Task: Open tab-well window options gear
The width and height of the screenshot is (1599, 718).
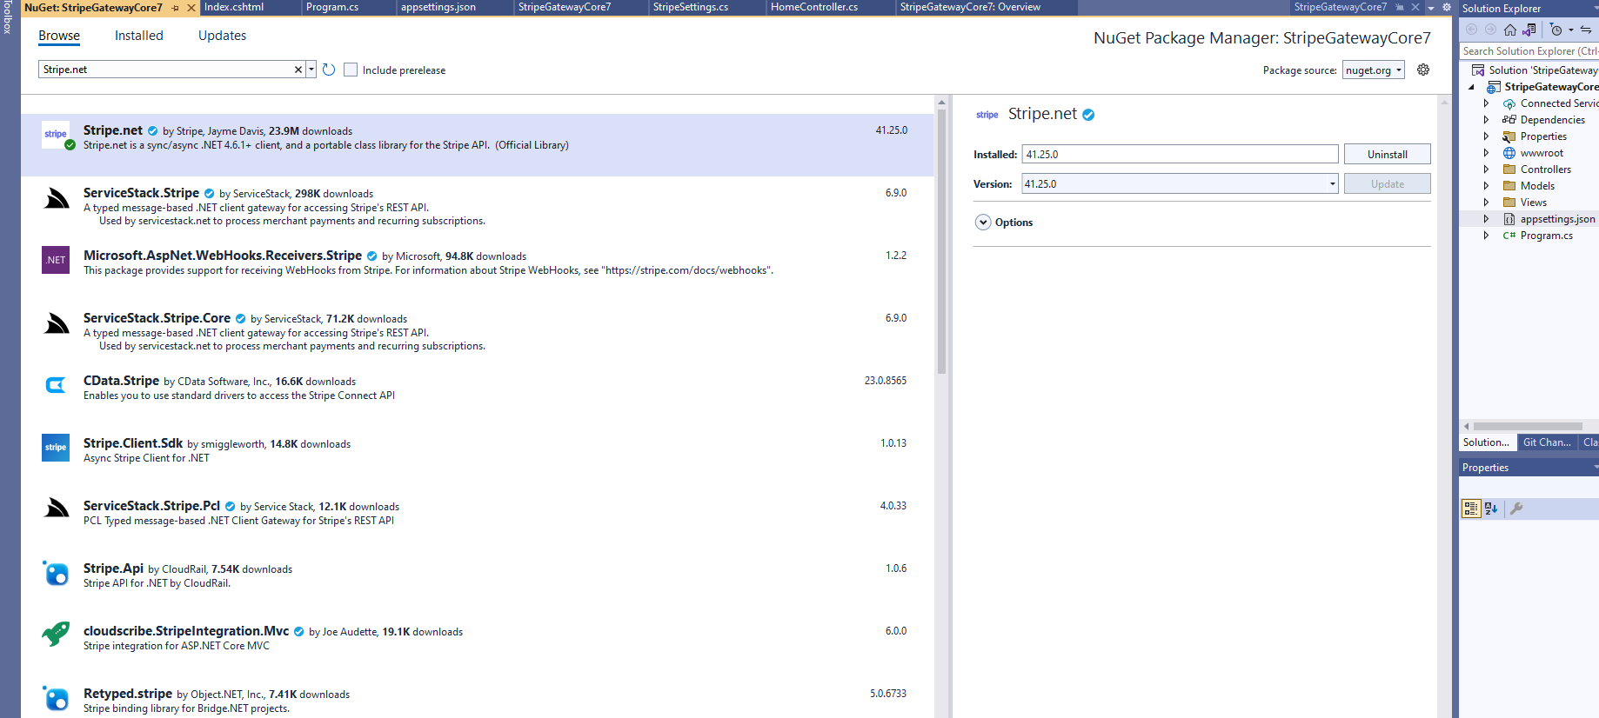Action: point(1447,7)
